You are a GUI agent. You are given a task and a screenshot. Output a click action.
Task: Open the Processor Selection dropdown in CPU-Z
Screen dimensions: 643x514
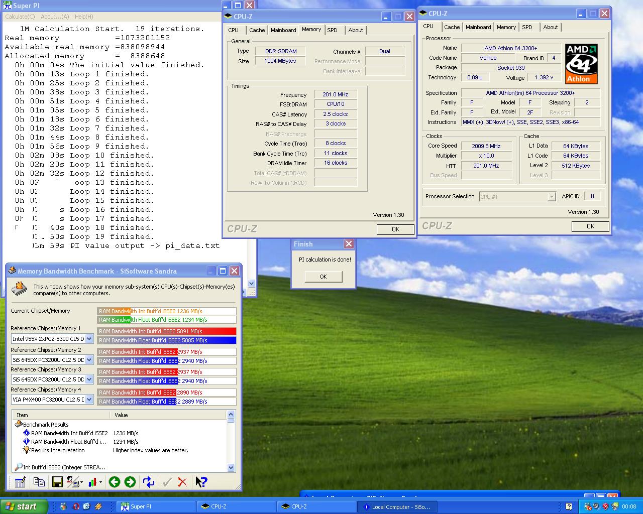click(552, 197)
